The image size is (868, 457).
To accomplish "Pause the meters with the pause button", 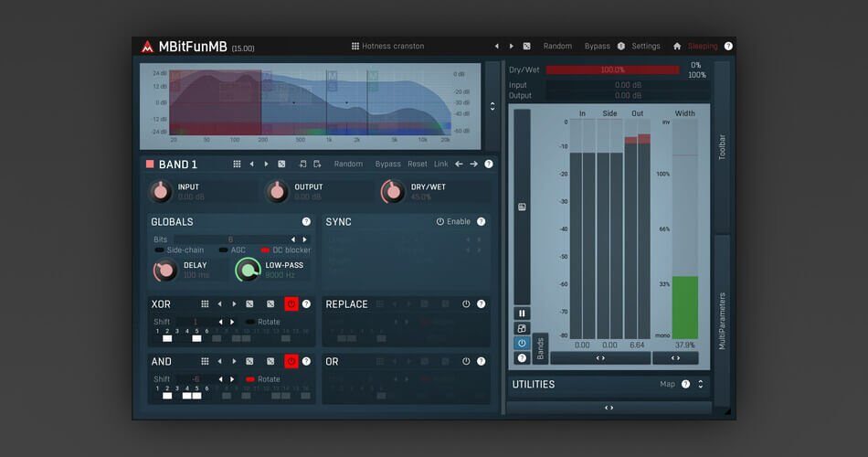I will [522, 314].
